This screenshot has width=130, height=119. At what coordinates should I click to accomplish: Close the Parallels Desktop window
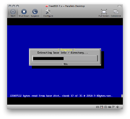click(x=10, y=6)
